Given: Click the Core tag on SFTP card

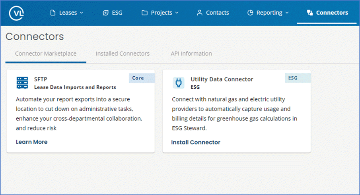Looking at the screenshot, I should 142,78.
